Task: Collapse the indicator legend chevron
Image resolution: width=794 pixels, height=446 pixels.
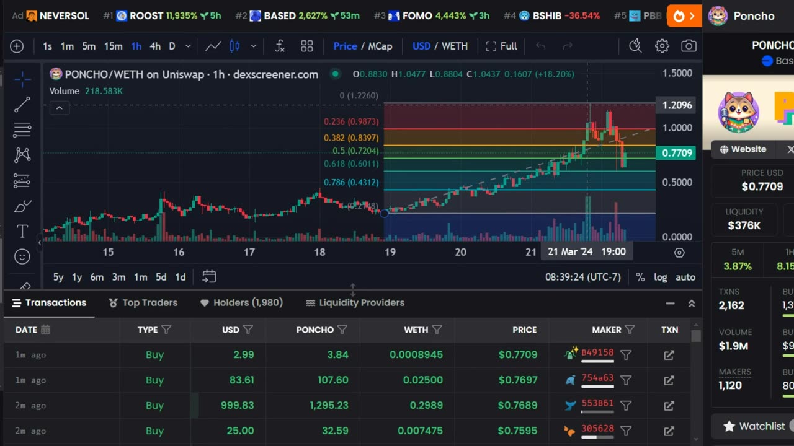Action: [x=59, y=108]
